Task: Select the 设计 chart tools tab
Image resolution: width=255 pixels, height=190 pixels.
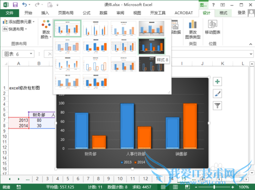Action: click(207, 13)
